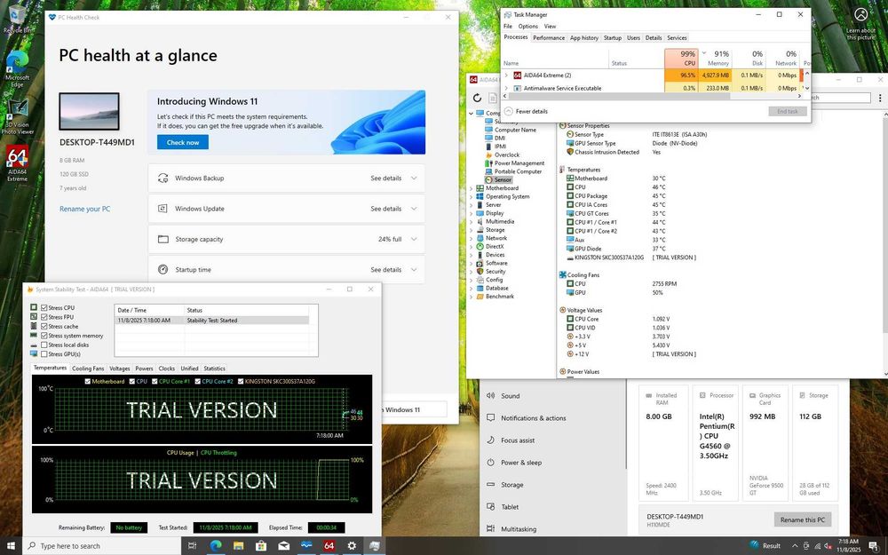Click Fewer details in Task Manager
This screenshot has height=555, width=888.
coord(531,112)
